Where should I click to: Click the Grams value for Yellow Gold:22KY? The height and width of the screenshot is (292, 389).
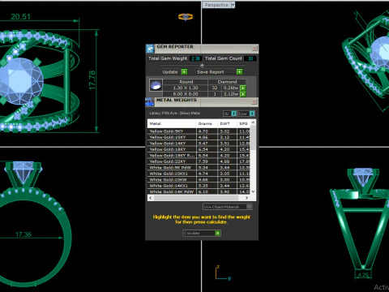pyautogui.click(x=207, y=161)
